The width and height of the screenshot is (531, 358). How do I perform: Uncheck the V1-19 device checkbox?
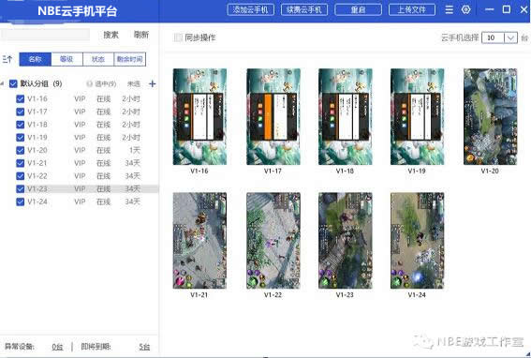pyautogui.click(x=21, y=138)
